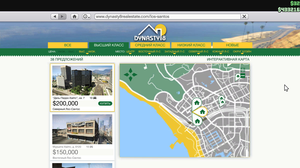Go back with the browser back arrow
The height and width of the screenshot is (168, 300).
[54, 16]
